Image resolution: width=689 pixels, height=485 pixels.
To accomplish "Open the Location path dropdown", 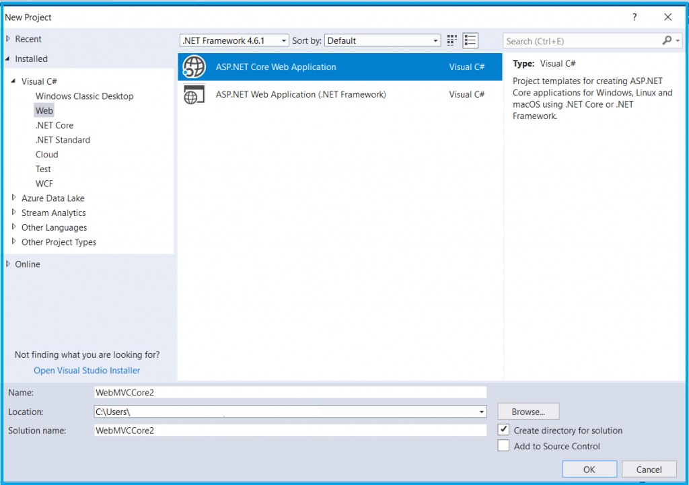I will point(481,412).
